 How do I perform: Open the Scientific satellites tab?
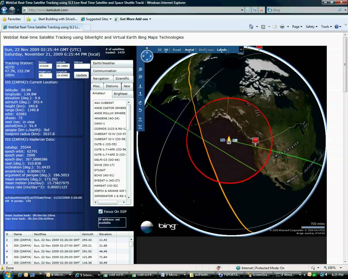[x=123, y=79]
